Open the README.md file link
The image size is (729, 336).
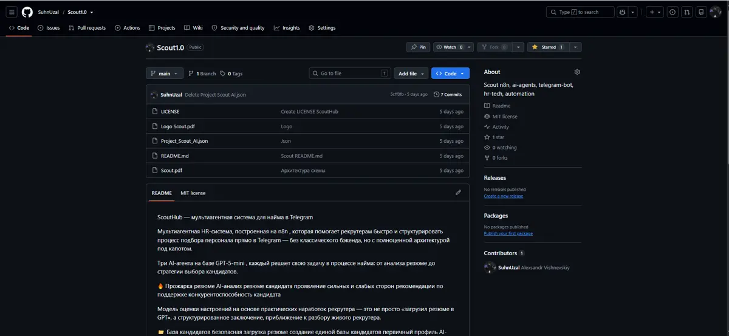[x=175, y=156]
